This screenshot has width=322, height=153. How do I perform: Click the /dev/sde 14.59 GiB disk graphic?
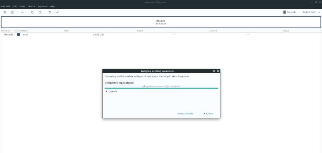click(161, 22)
